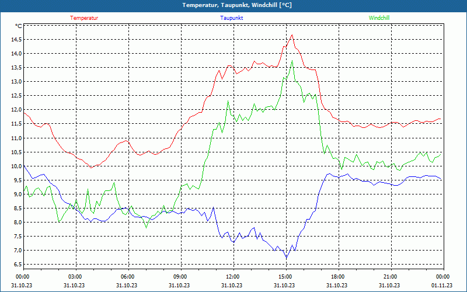Click the '31.10.23' date under 18:00
467x292 pixels.
point(337,285)
